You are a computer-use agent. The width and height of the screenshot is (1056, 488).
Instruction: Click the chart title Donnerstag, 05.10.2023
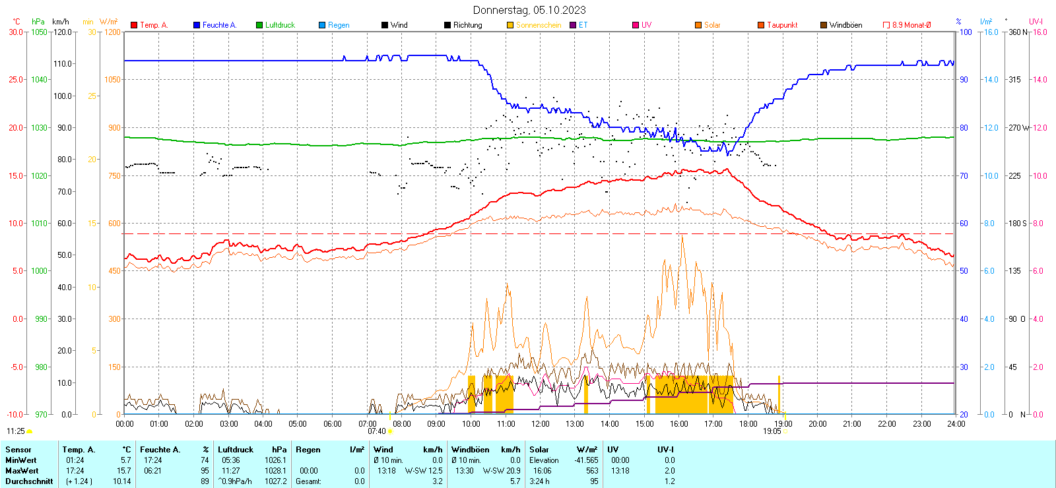tap(529, 10)
